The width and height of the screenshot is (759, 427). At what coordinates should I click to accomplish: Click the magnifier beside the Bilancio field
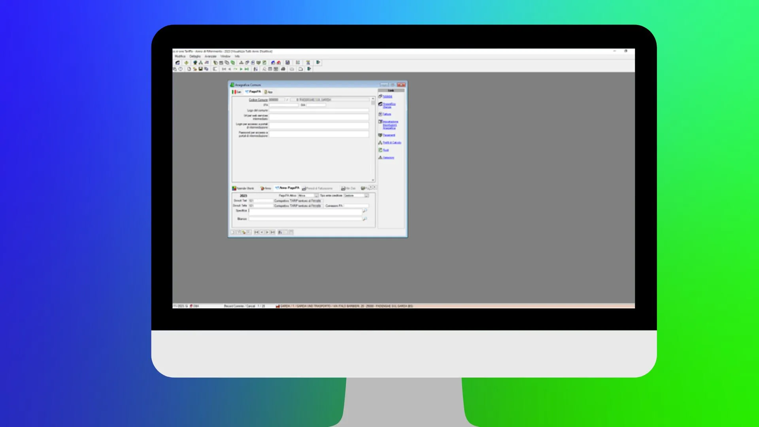click(x=365, y=219)
